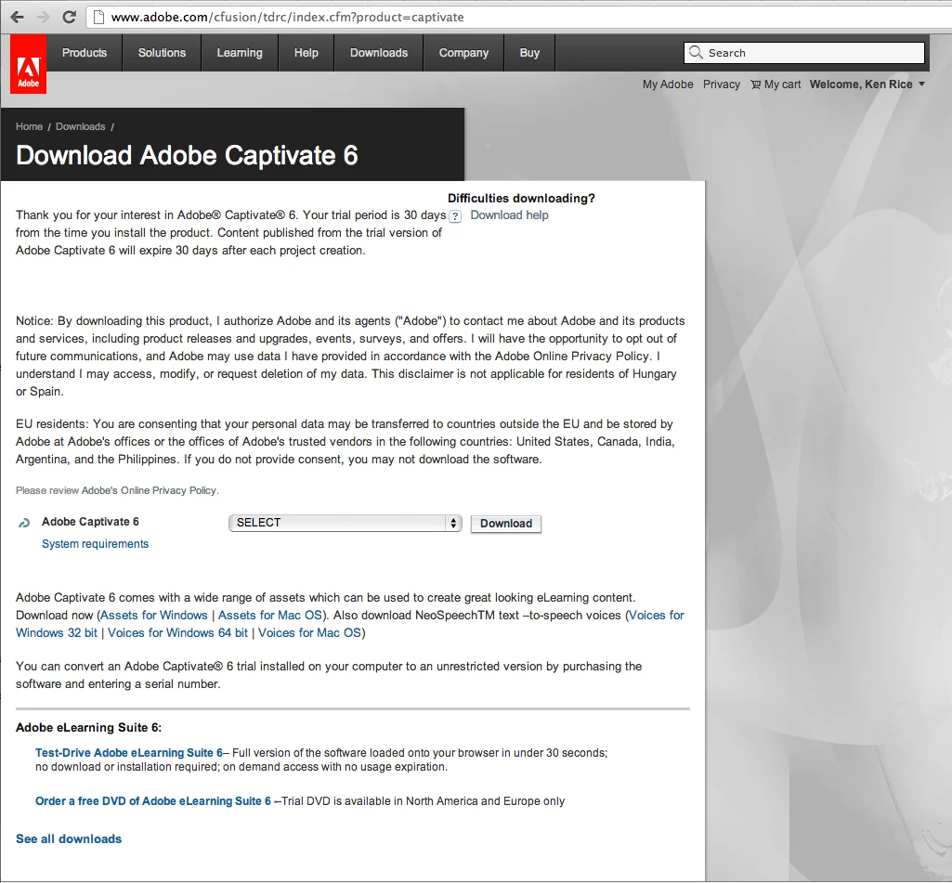Reload the page with refresh icon
The image size is (952, 883).
click(70, 17)
